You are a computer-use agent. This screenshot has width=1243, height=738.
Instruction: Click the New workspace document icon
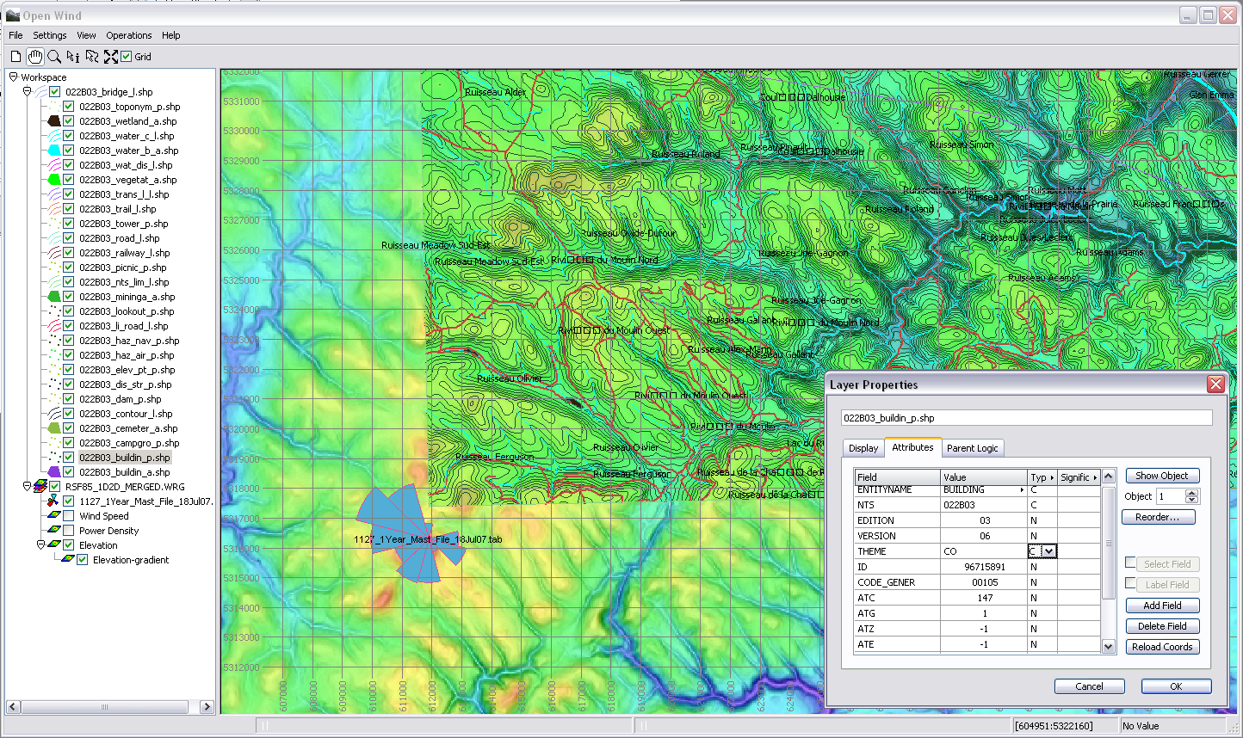[x=15, y=57]
